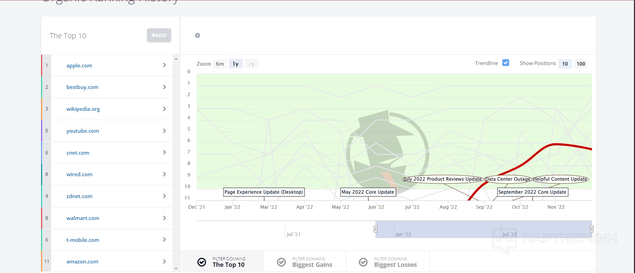This screenshot has height=273, width=635.
Task: Open the apple.com domain link
Action: (x=79, y=65)
